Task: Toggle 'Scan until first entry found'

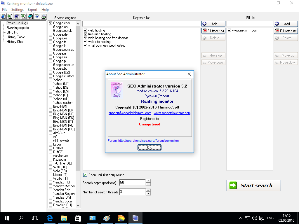Action: tap(85, 175)
